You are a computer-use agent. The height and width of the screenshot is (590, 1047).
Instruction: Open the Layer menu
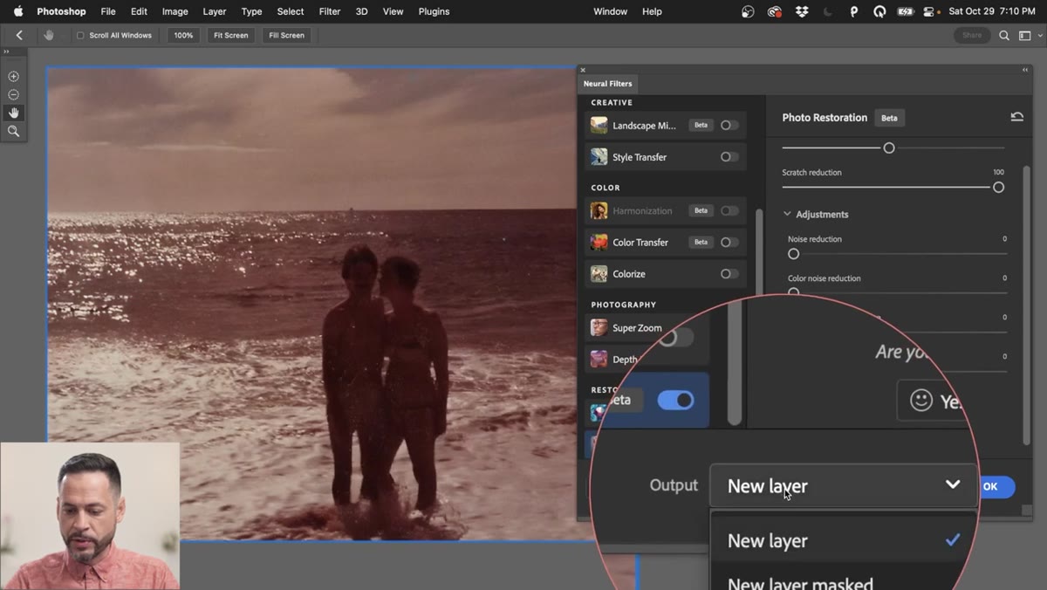point(215,11)
